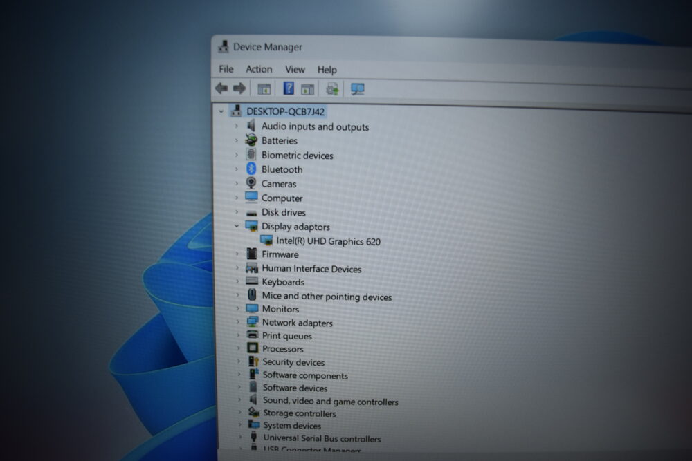This screenshot has height=461, width=692.
Task: Select the Keyboards label
Action: 283,281
